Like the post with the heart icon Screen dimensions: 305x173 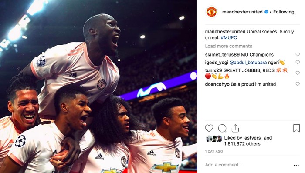209,128
